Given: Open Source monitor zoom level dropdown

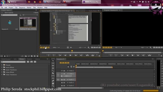Looking at the screenshot, I should pyautogui.click(x=56, y=48).
